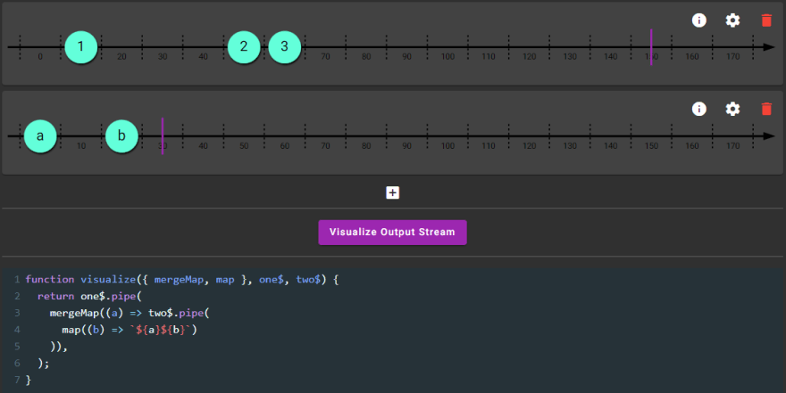Select marble 3 on first timeline
Image resolution: width=786 pixels, height=393 pixels.
(x=285, y=47)
